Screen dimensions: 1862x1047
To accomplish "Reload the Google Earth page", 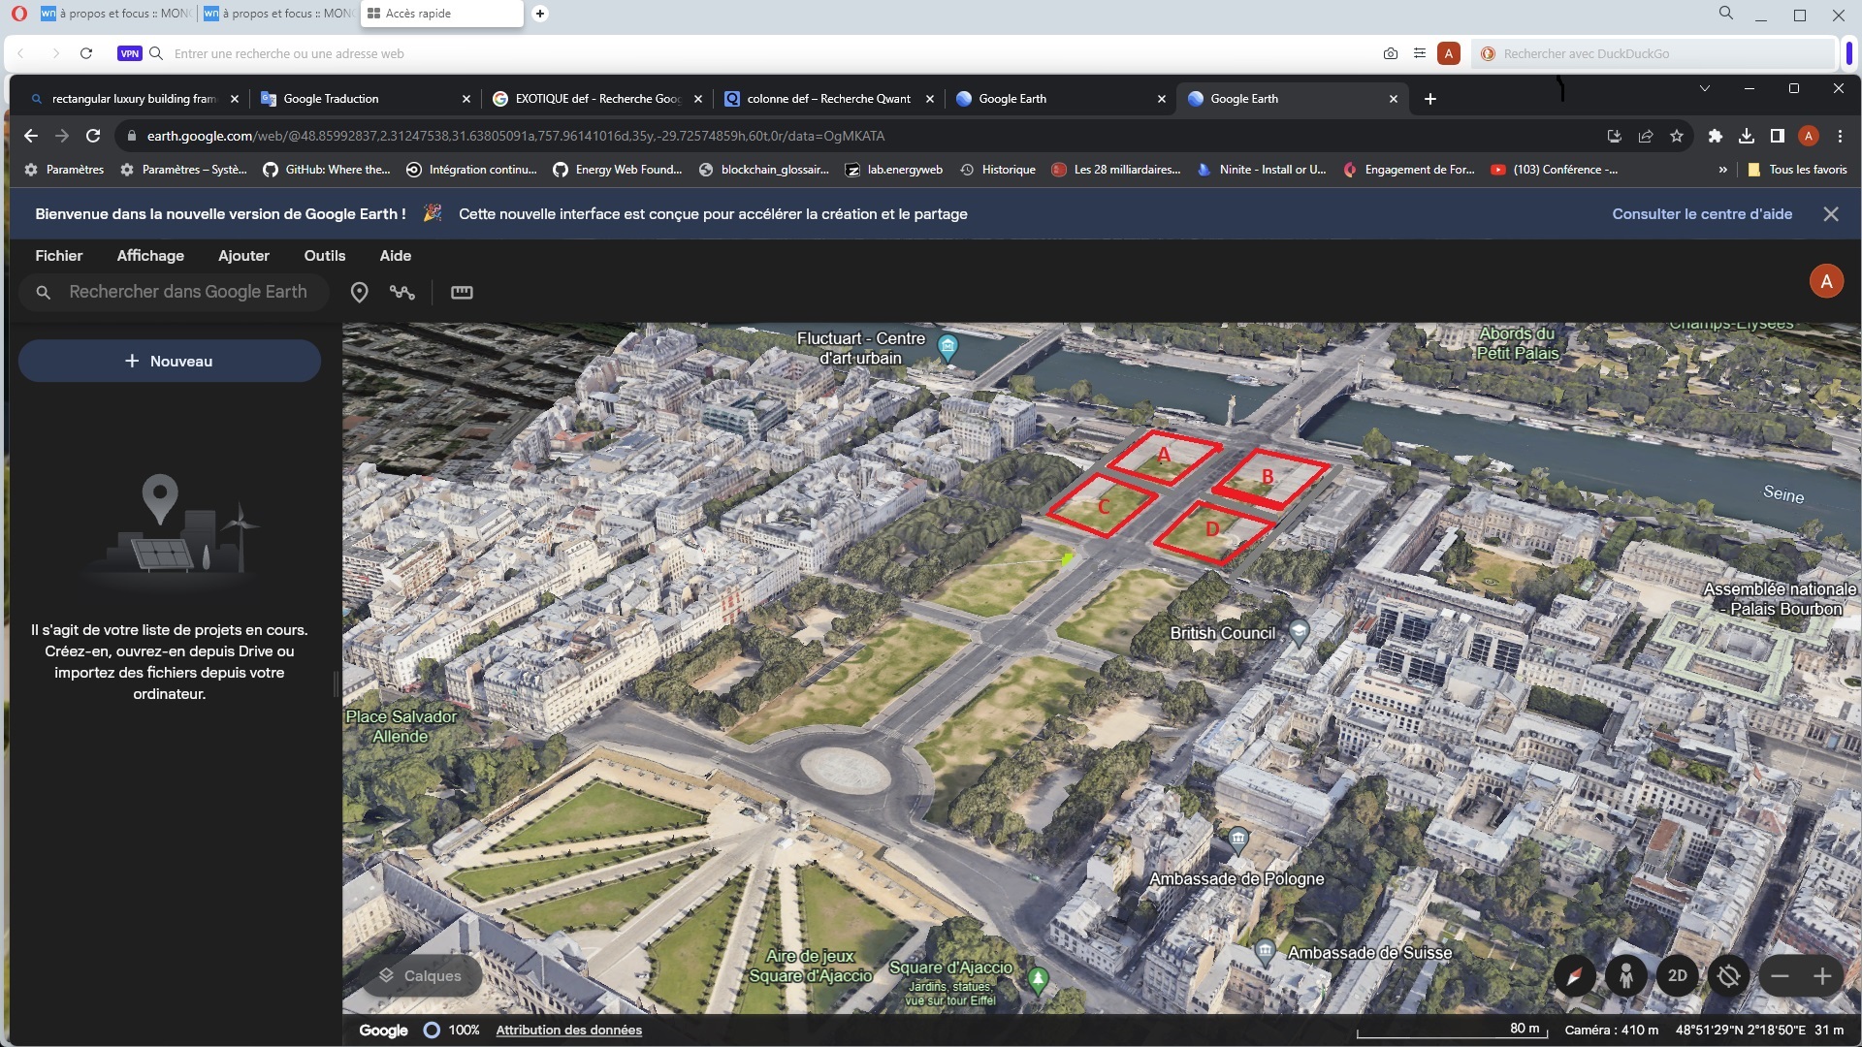I will pyautogui.click(x=93, y=136).
